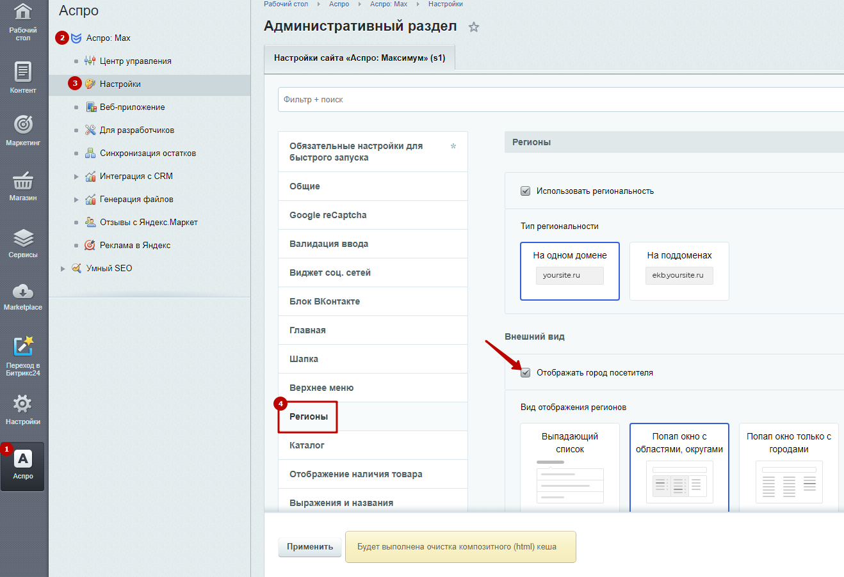Open the Шапка settings section
This screenshot has width=844, height=577.
coord(373,359)
